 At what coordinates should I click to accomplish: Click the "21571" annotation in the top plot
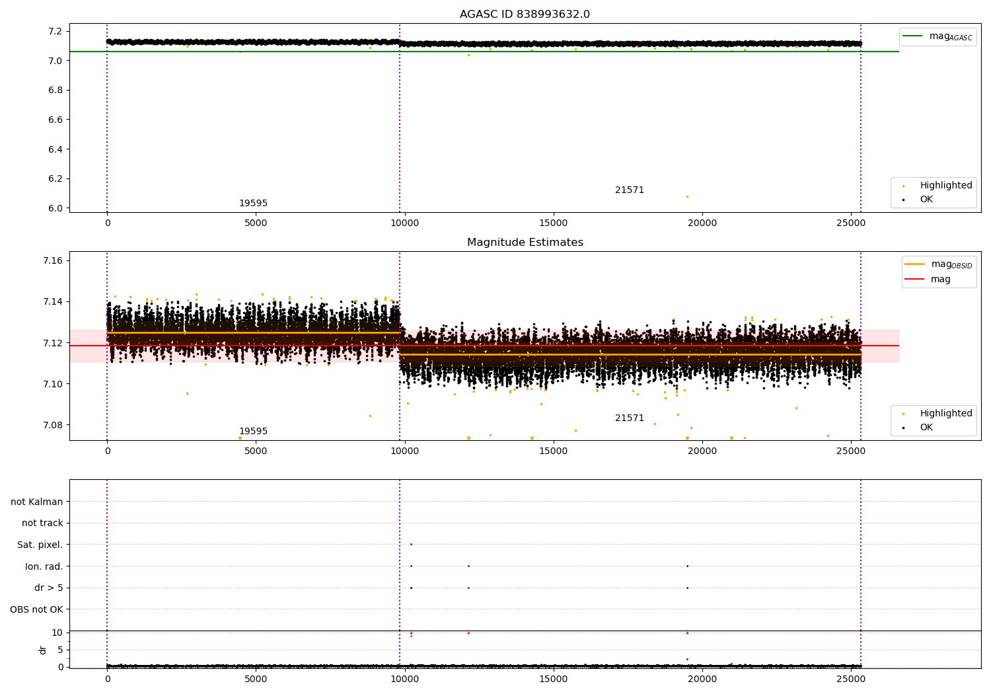(x=630, y=190)
